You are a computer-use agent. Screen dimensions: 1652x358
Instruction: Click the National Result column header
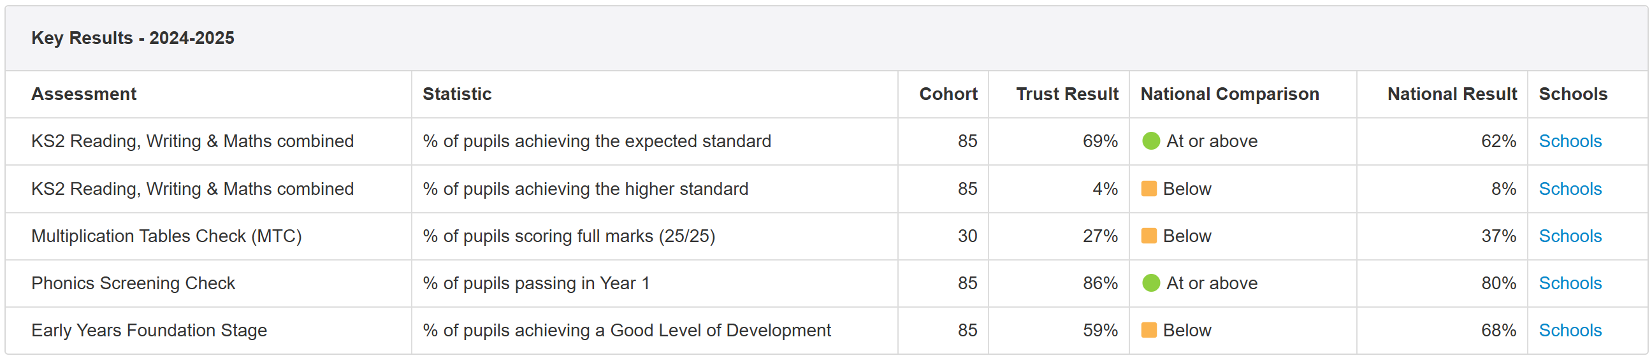point(1451,94)
